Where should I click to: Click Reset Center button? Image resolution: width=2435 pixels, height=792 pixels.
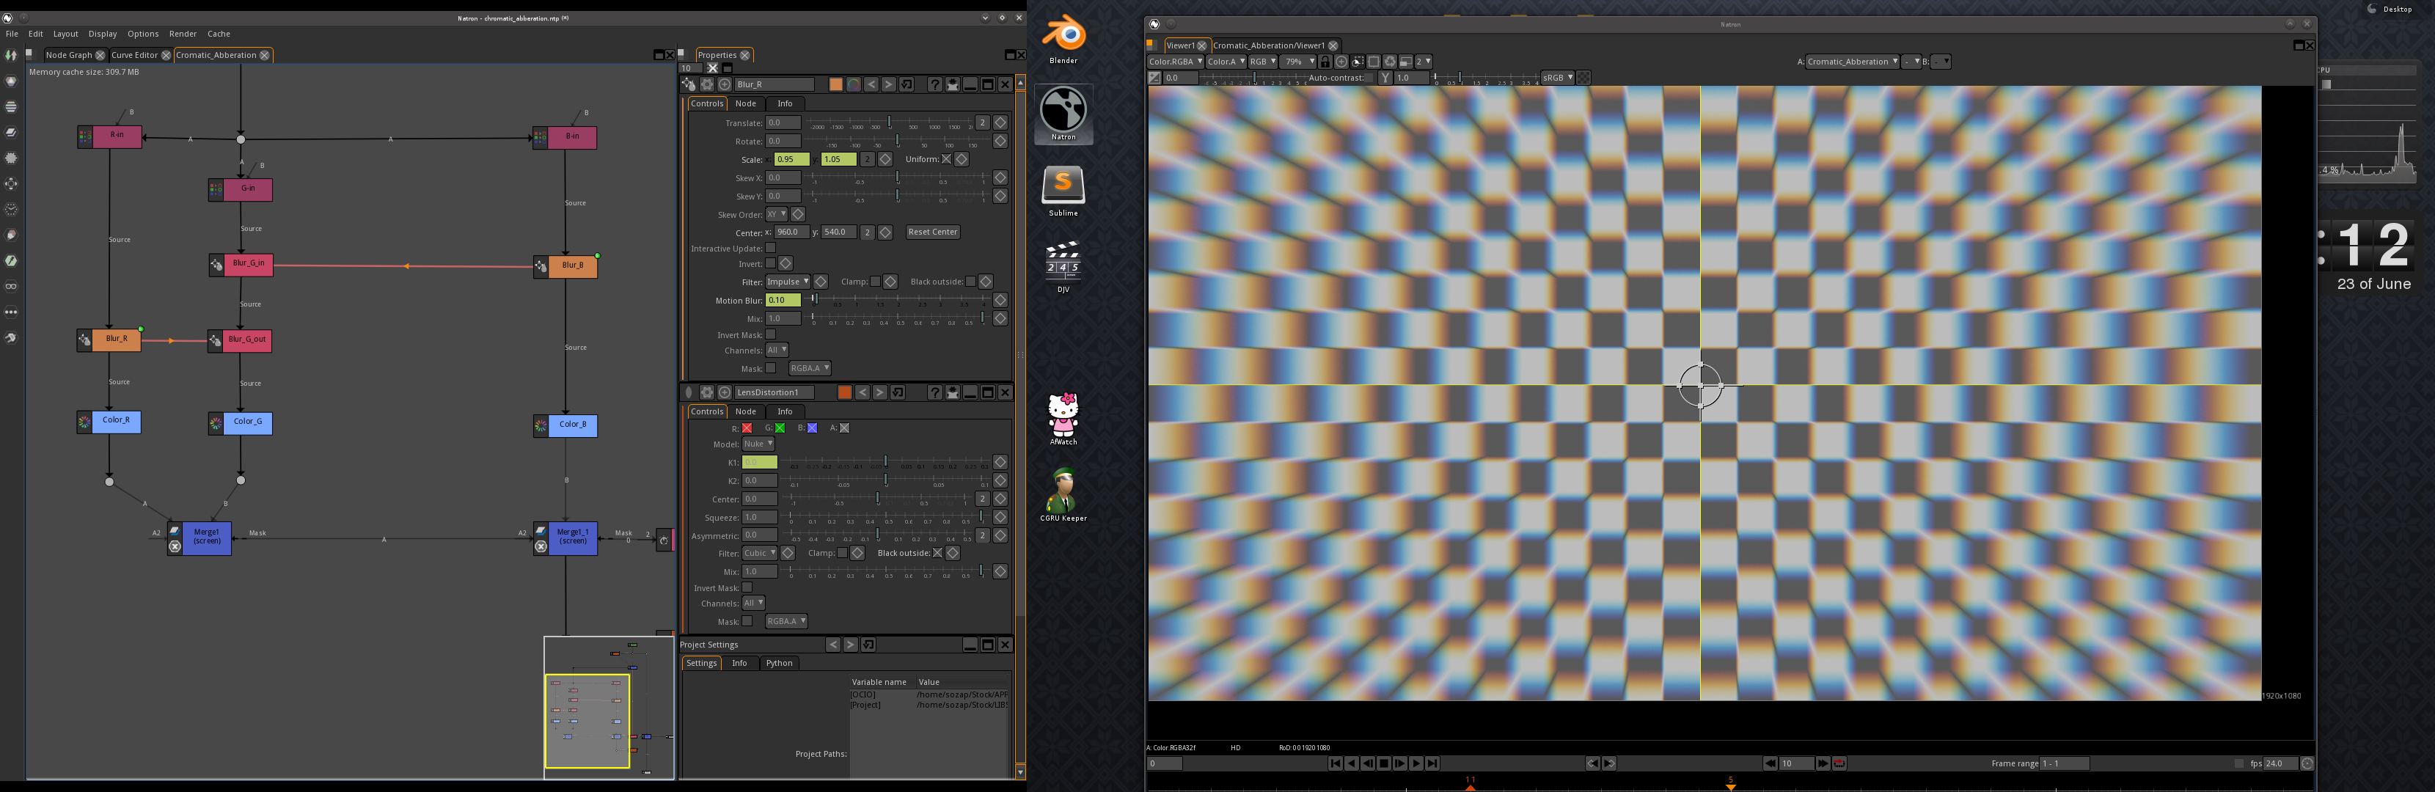point(932,232)
